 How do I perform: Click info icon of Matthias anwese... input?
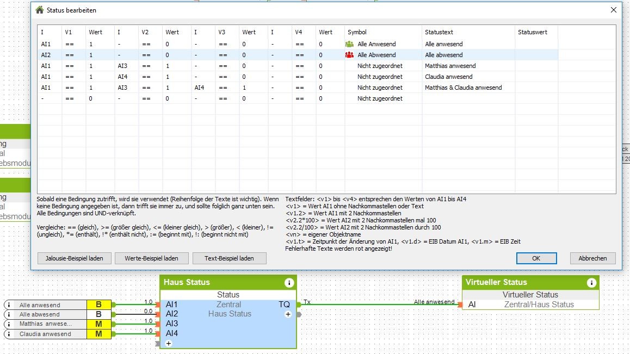[x=9, y=324]
